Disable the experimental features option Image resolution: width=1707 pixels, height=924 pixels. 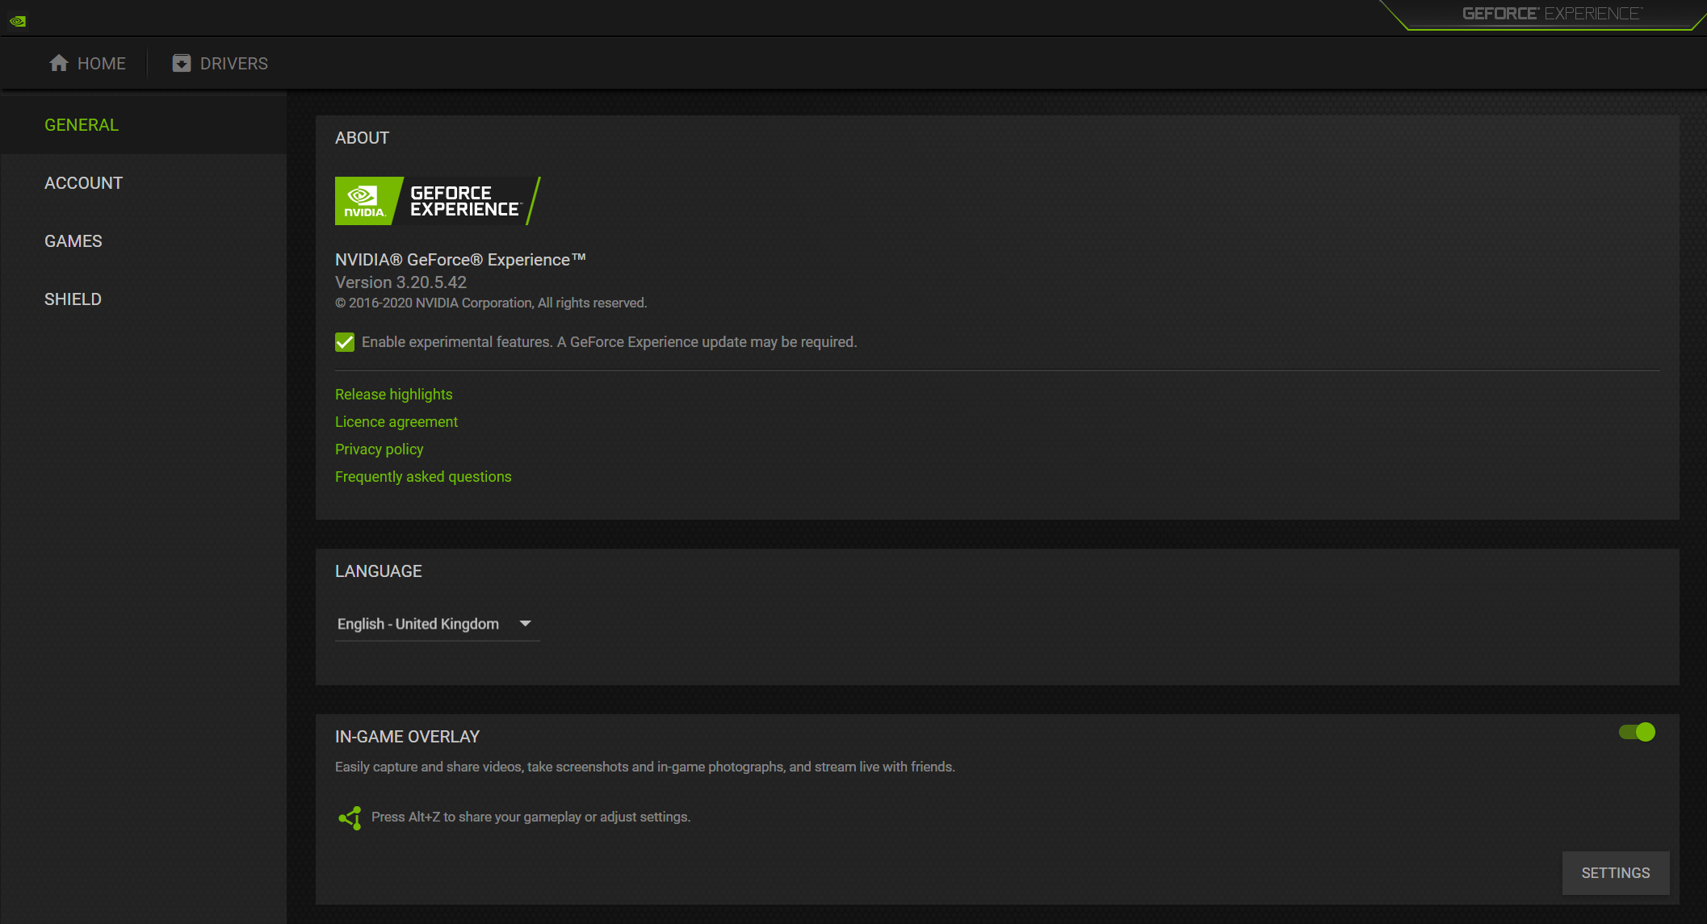tap(345, 341)
